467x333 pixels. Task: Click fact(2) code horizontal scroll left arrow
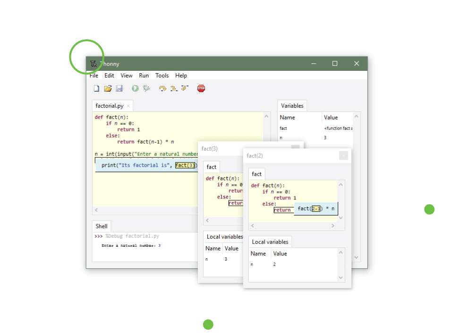tap(253, 226)
